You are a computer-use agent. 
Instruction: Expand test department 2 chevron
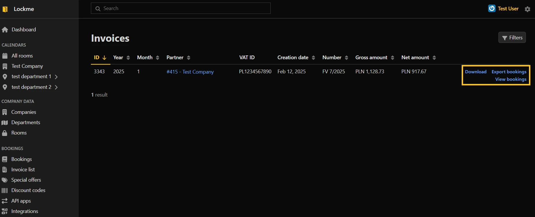pyautogui.click(x=56, y=87)
